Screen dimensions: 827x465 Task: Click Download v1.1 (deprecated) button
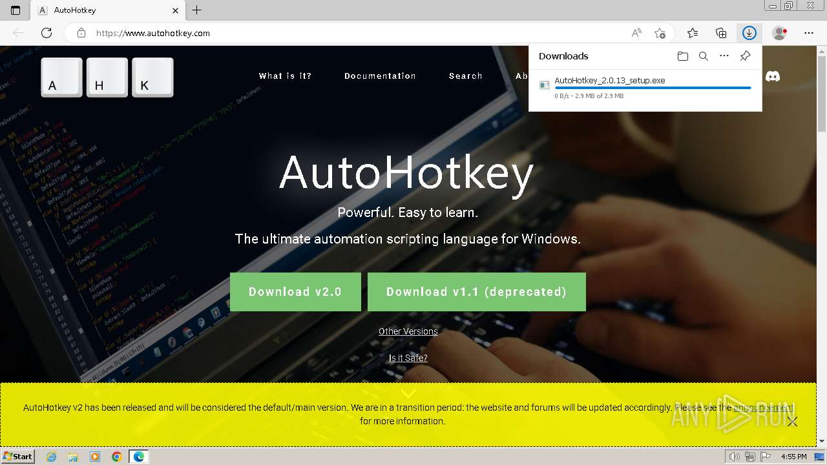[477, 292]
